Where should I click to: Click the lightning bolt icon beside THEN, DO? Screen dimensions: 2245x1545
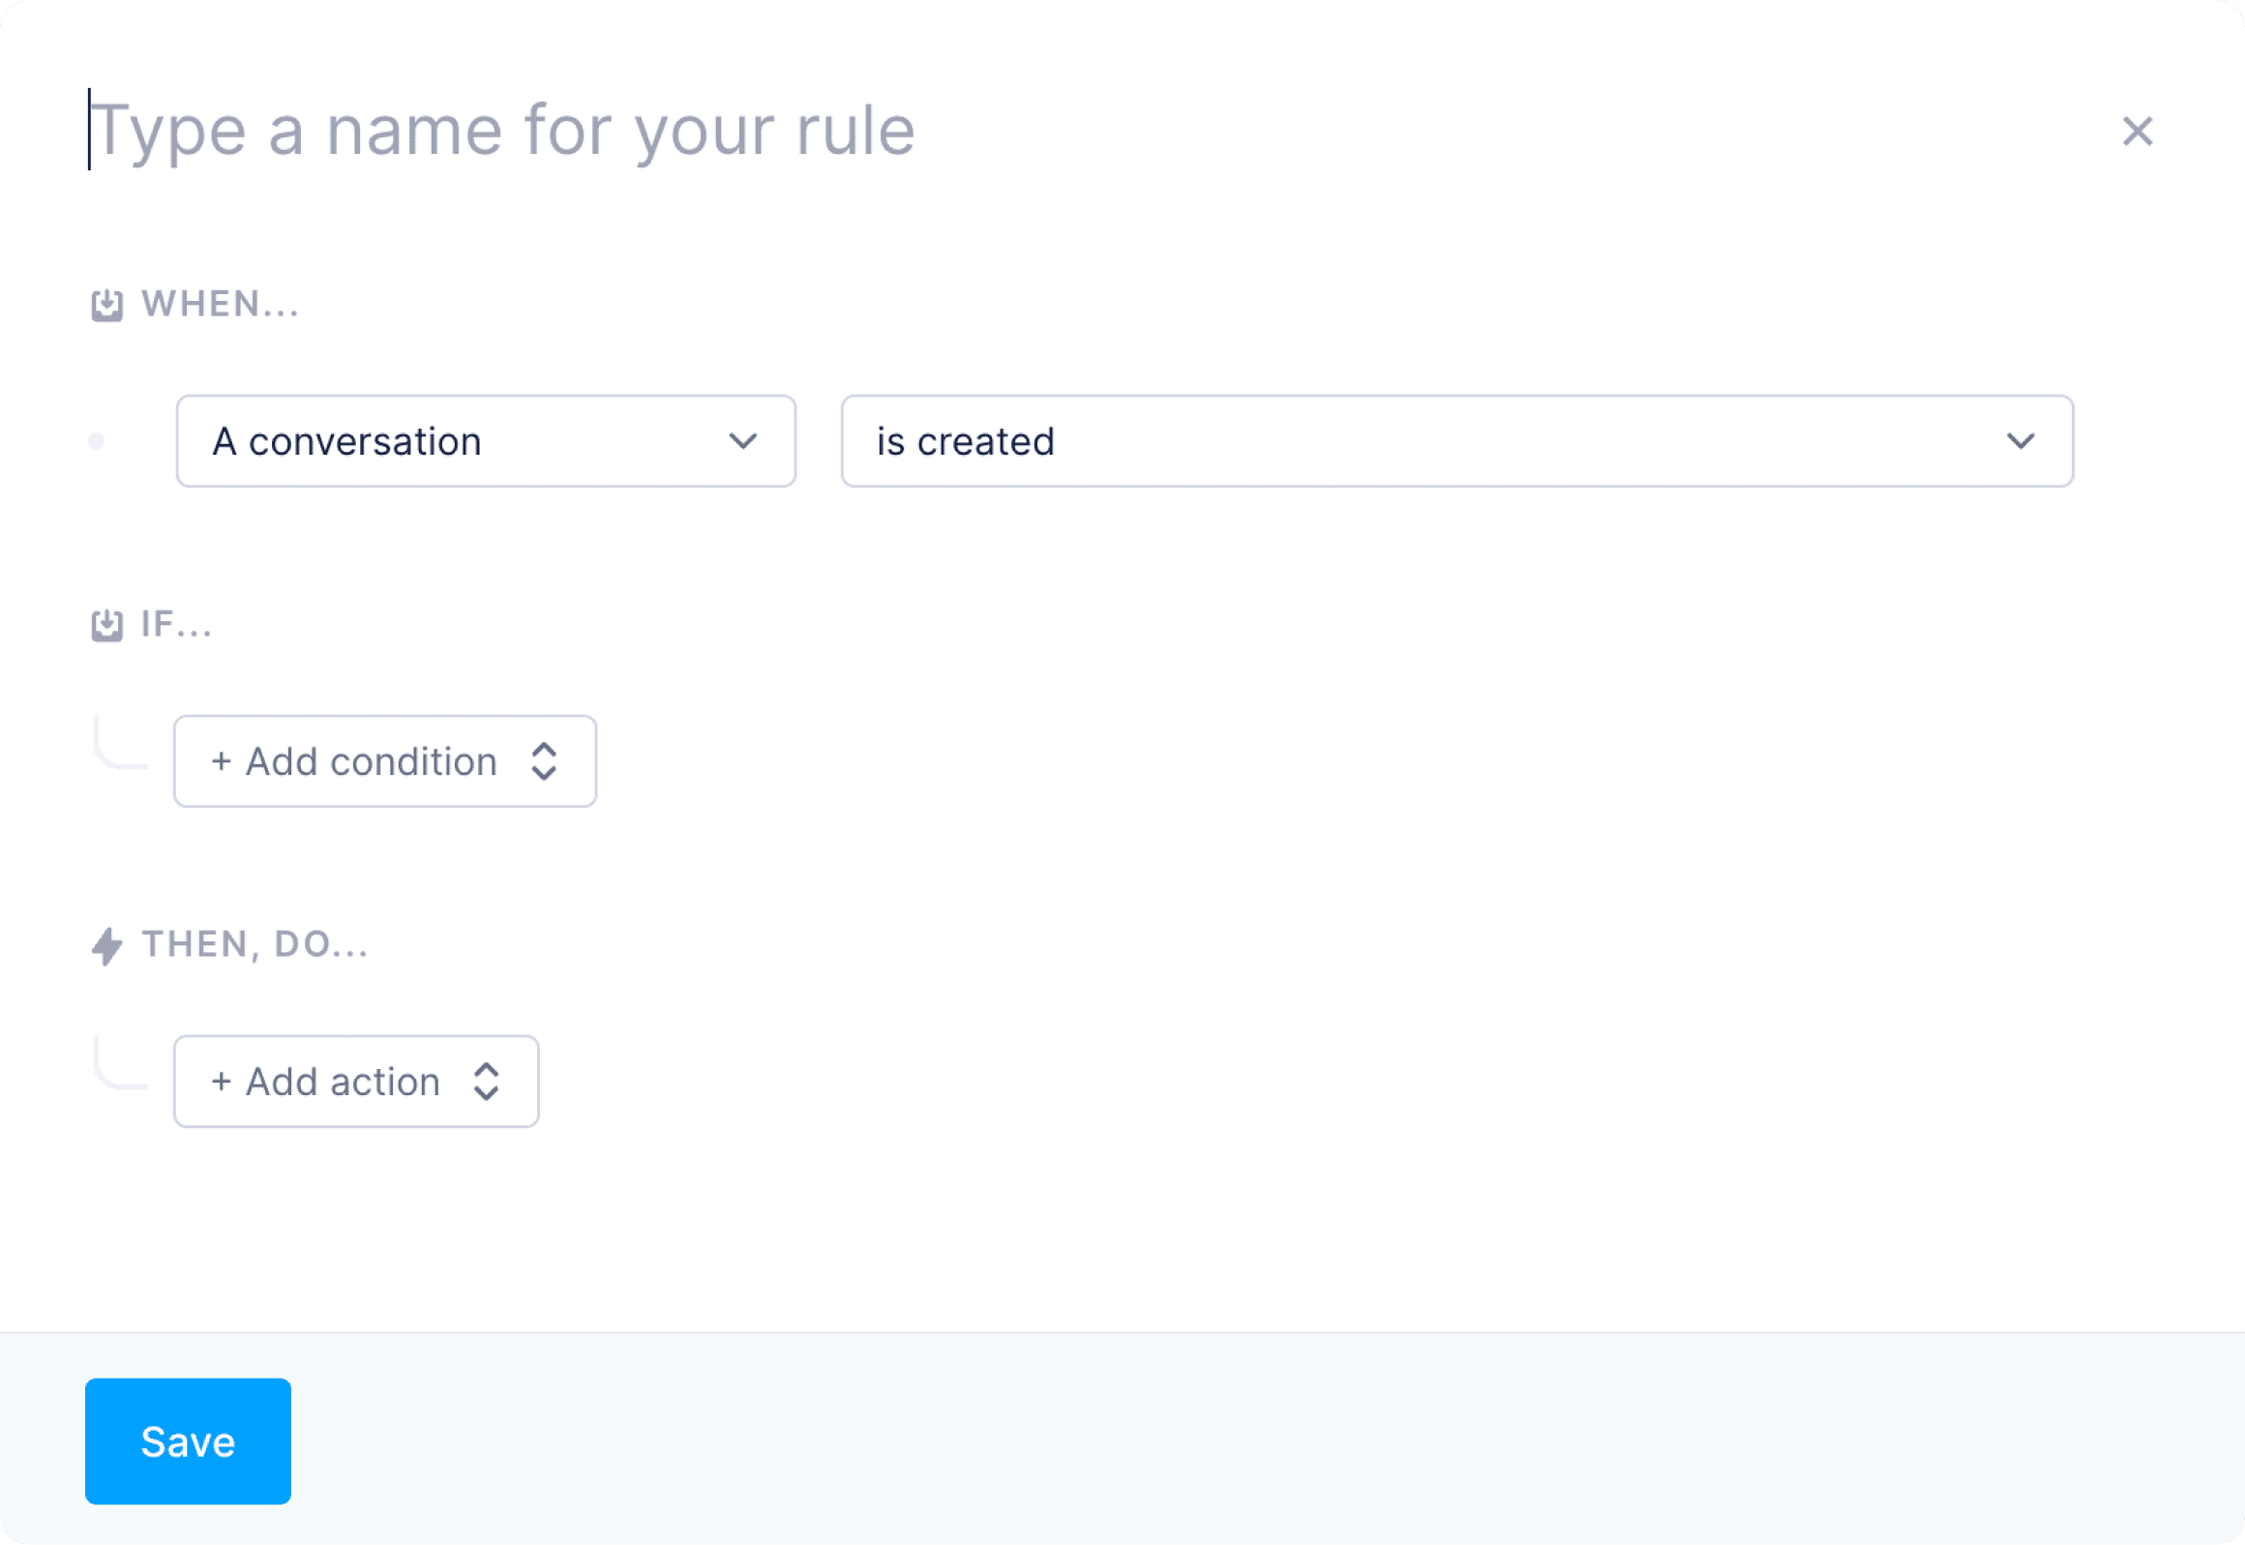click(106, 946)
